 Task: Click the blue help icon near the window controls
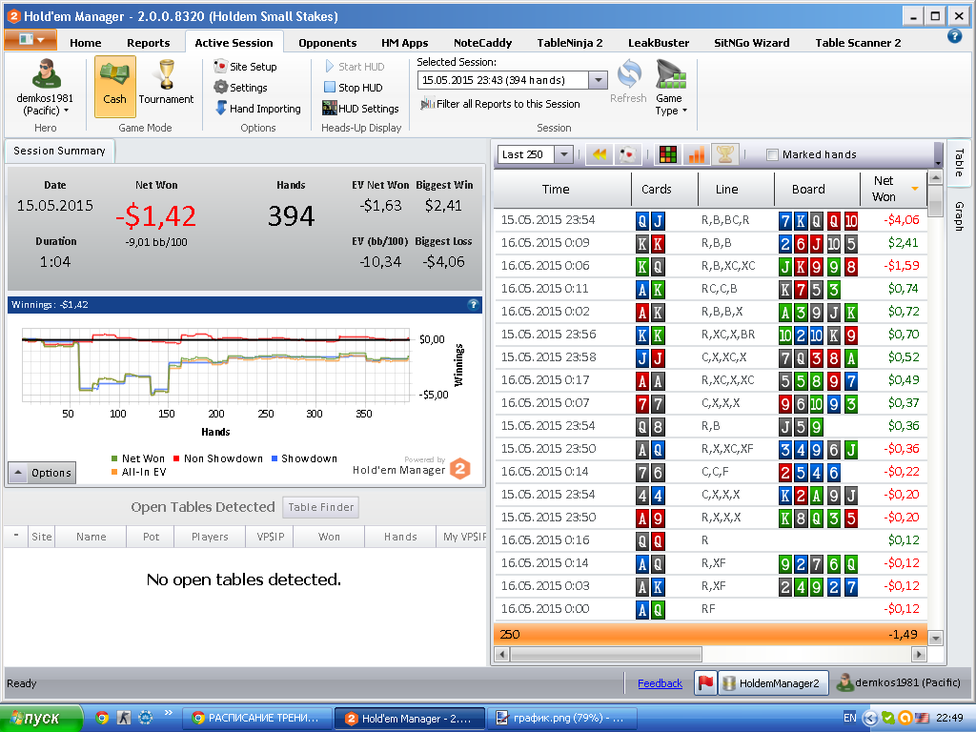coord(954,36)
